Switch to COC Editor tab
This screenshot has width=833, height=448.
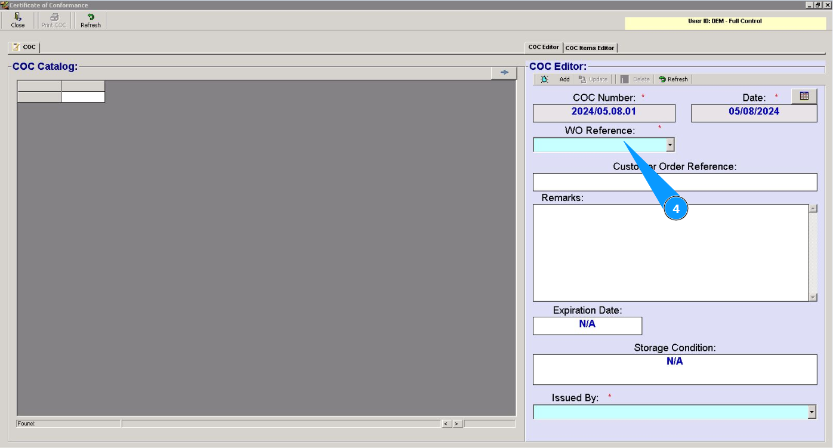point(544,47)
